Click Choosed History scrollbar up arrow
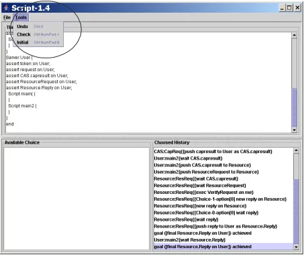 296,150
